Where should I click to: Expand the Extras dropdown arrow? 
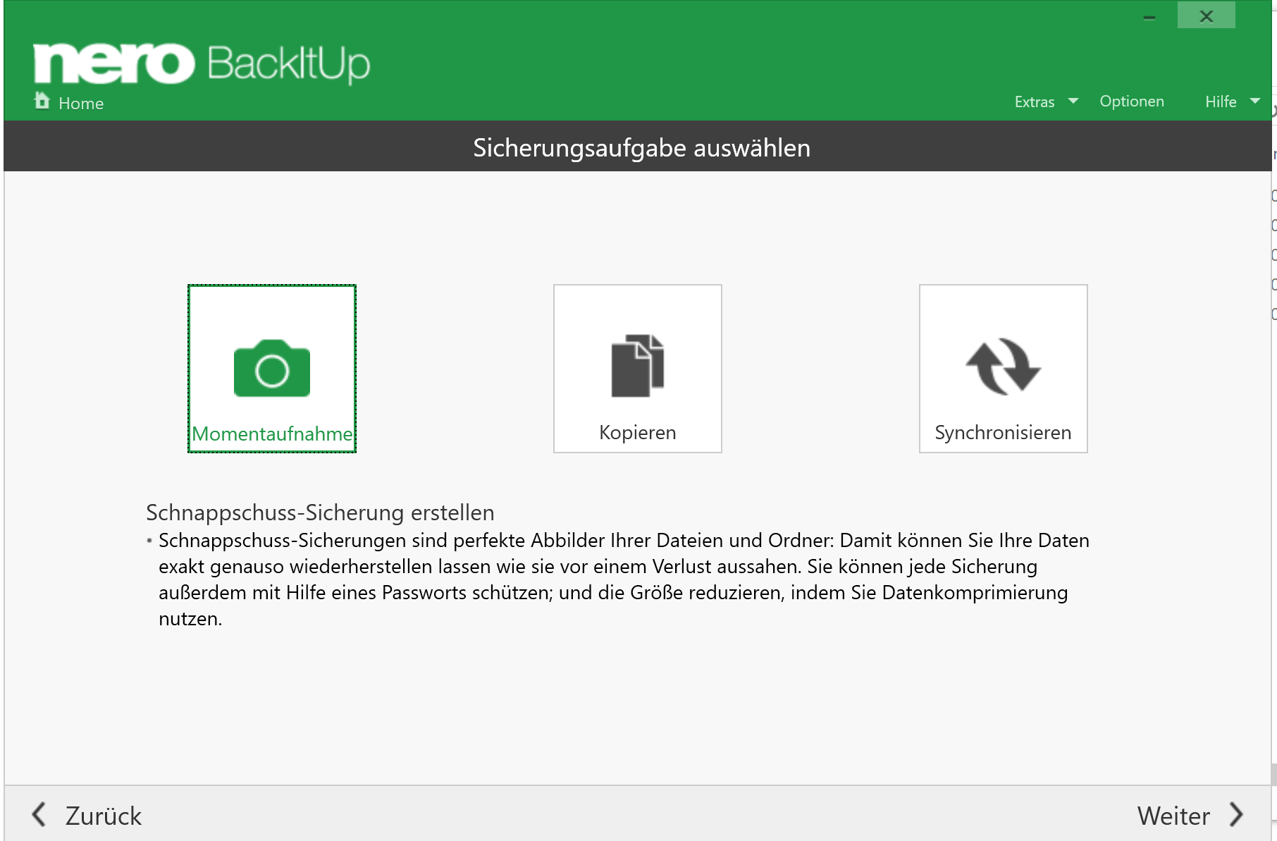click(x=1073, y=101)
